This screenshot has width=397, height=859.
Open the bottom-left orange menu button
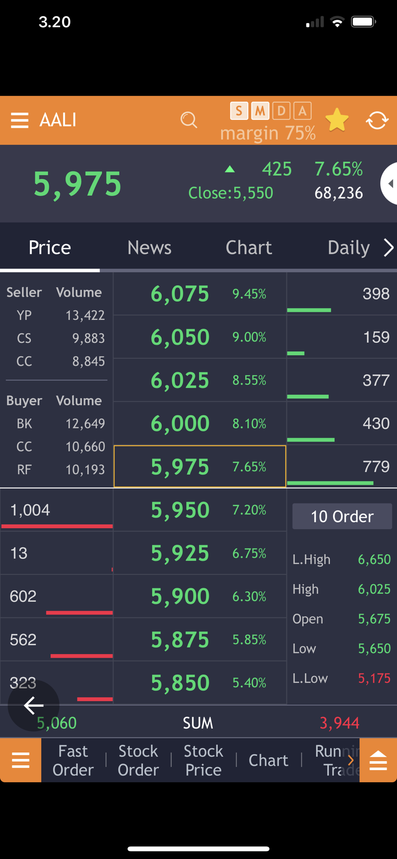click(21, 760)
